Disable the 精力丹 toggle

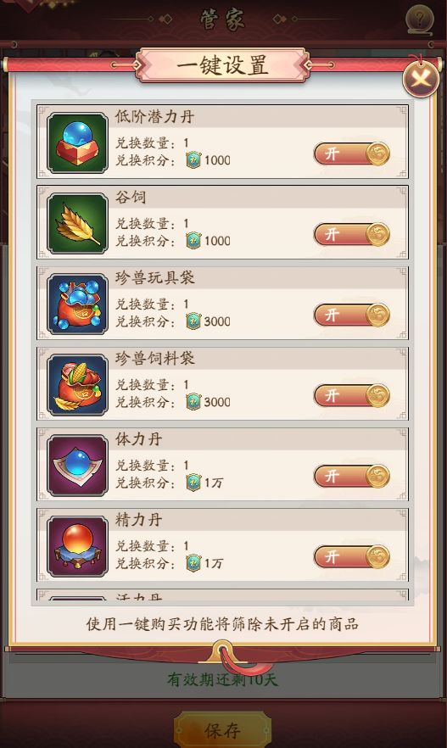pos(352,556)
